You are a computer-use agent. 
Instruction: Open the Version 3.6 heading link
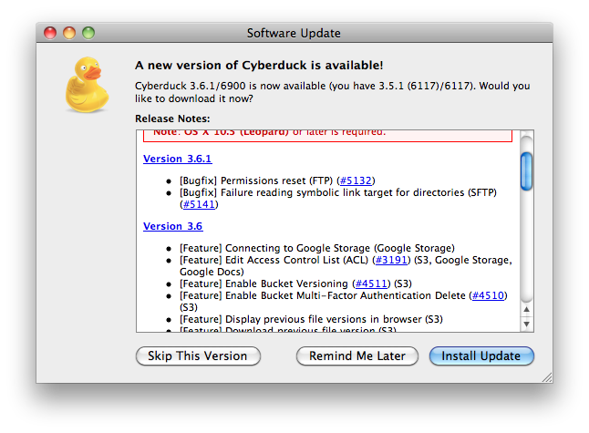[172, 226]
